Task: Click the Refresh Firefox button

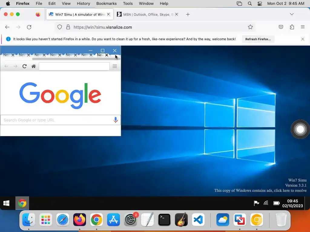Action: pos(258,39)
